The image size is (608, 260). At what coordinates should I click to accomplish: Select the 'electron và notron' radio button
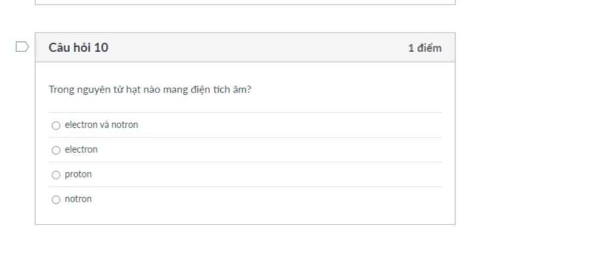click(x=56, y=126)
